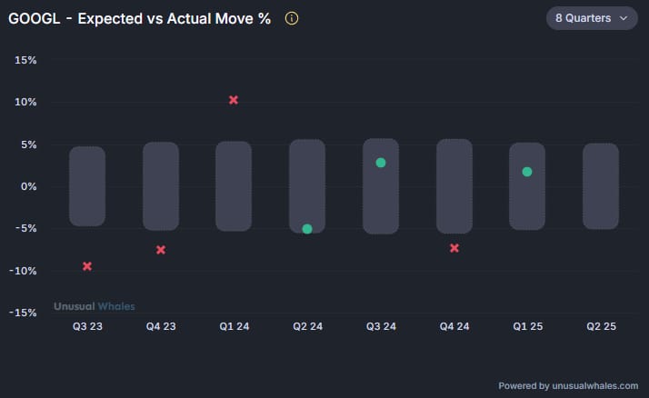The image size is (649, 398).
Task: Click the chevron arrow in quarters selector
Action: point(624,18)
